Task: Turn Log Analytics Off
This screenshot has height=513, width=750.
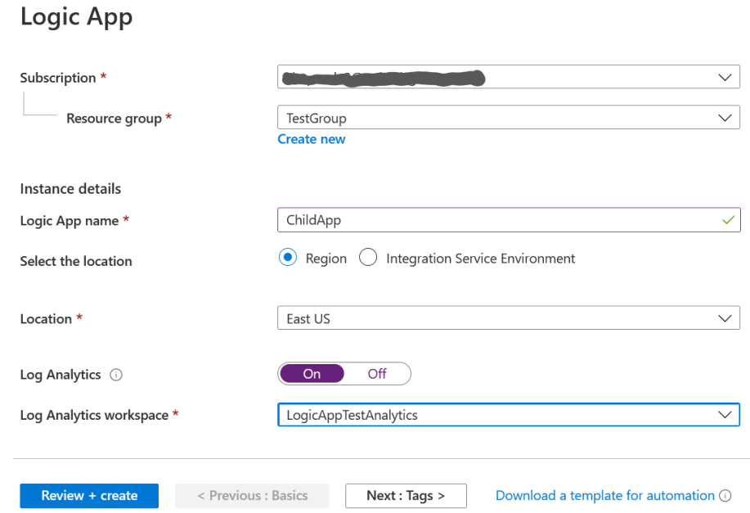Action: (377, 373)
